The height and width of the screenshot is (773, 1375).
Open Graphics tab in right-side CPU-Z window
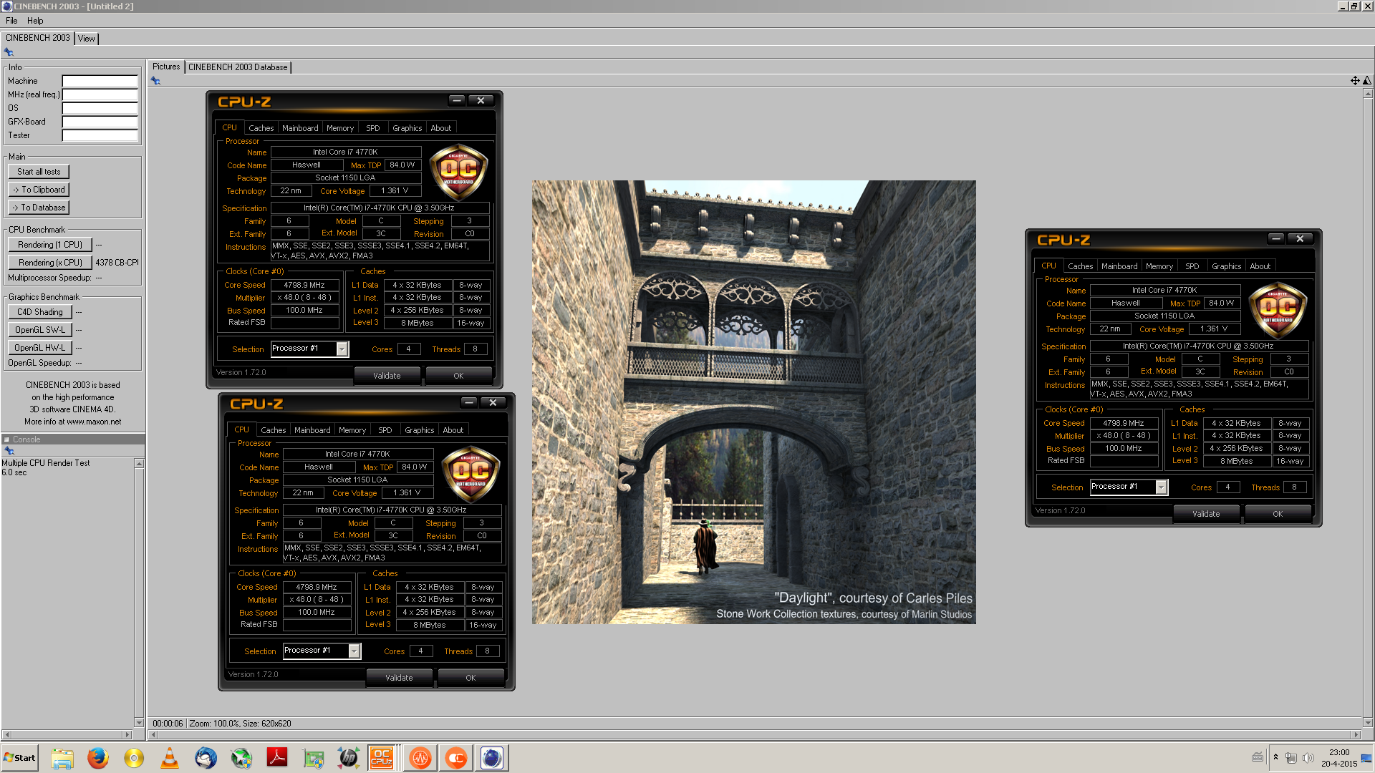pos(1226,266)
